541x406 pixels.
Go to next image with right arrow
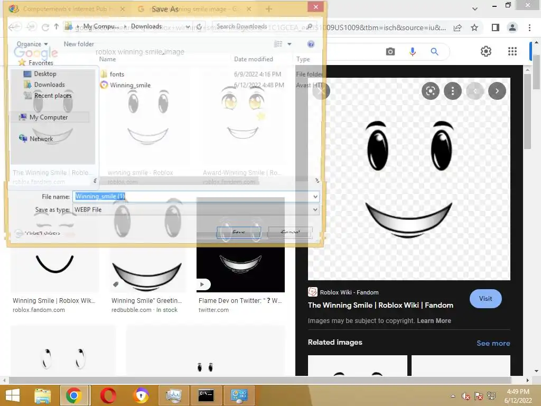tap(497, 91)
